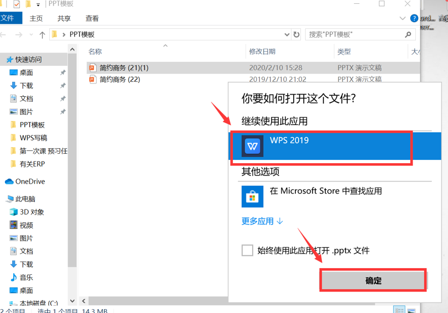
Task: Click properties checkmark icon in title bar
Action: point(17,4)
